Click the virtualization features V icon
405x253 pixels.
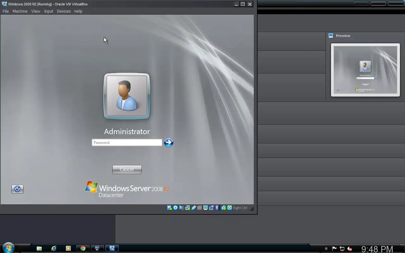217,208
